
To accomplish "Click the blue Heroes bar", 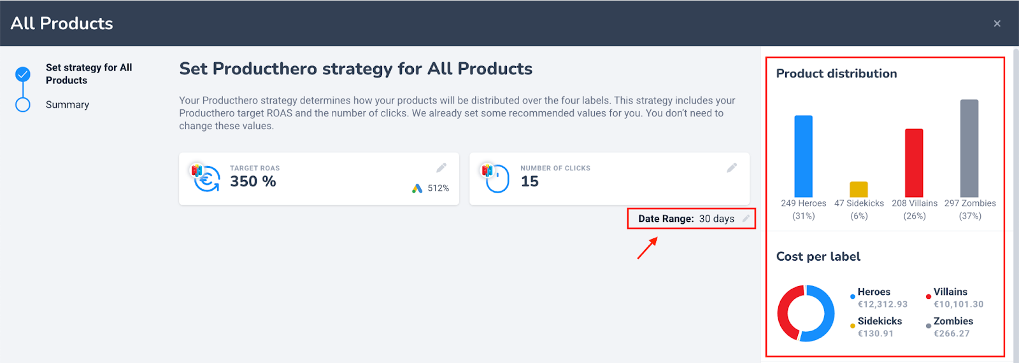I will (x=803, y=156).
